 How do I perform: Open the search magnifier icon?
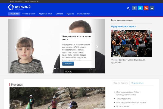[128, 8]
